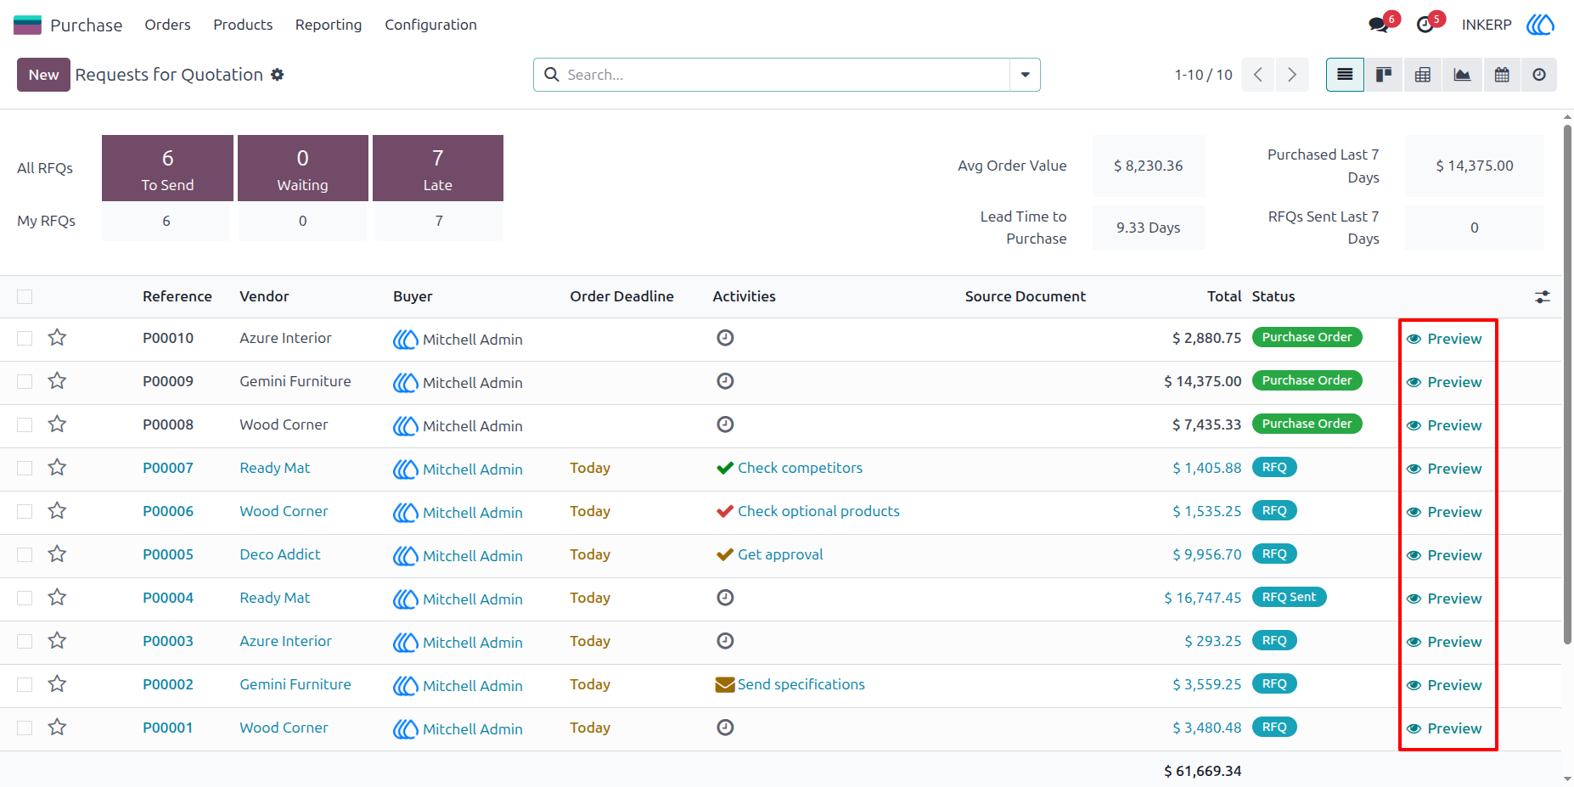
Task: Create a New request for quotation
Action: (x=43, y=75)
